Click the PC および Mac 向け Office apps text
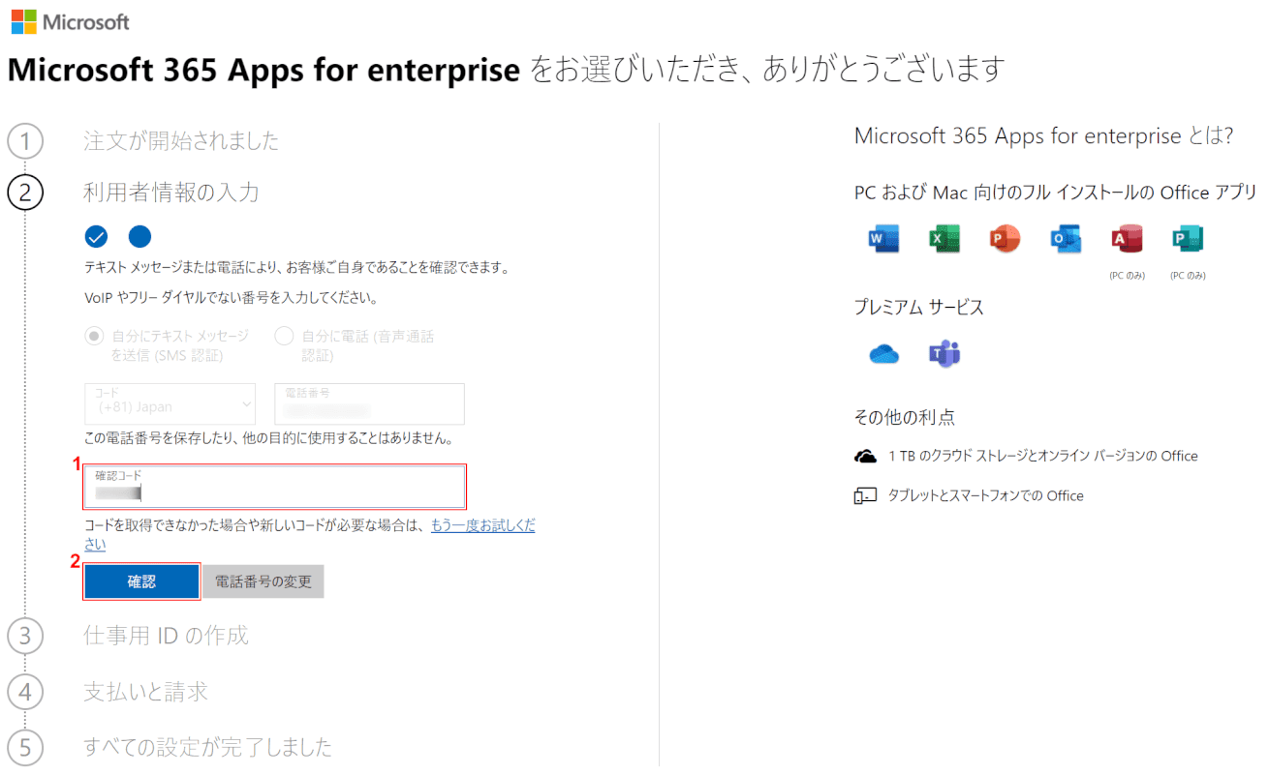The height and width of the screenshot is (774, 1269). click(x=1055, y=193)
